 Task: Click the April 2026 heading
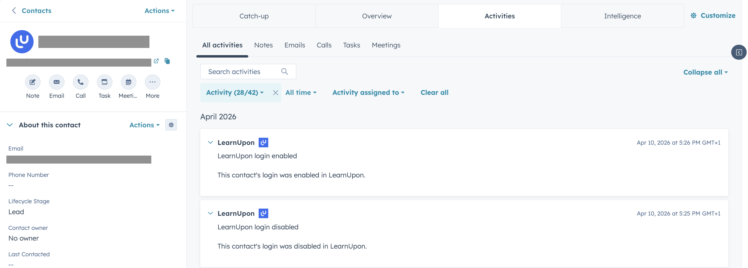coord(218,117)
